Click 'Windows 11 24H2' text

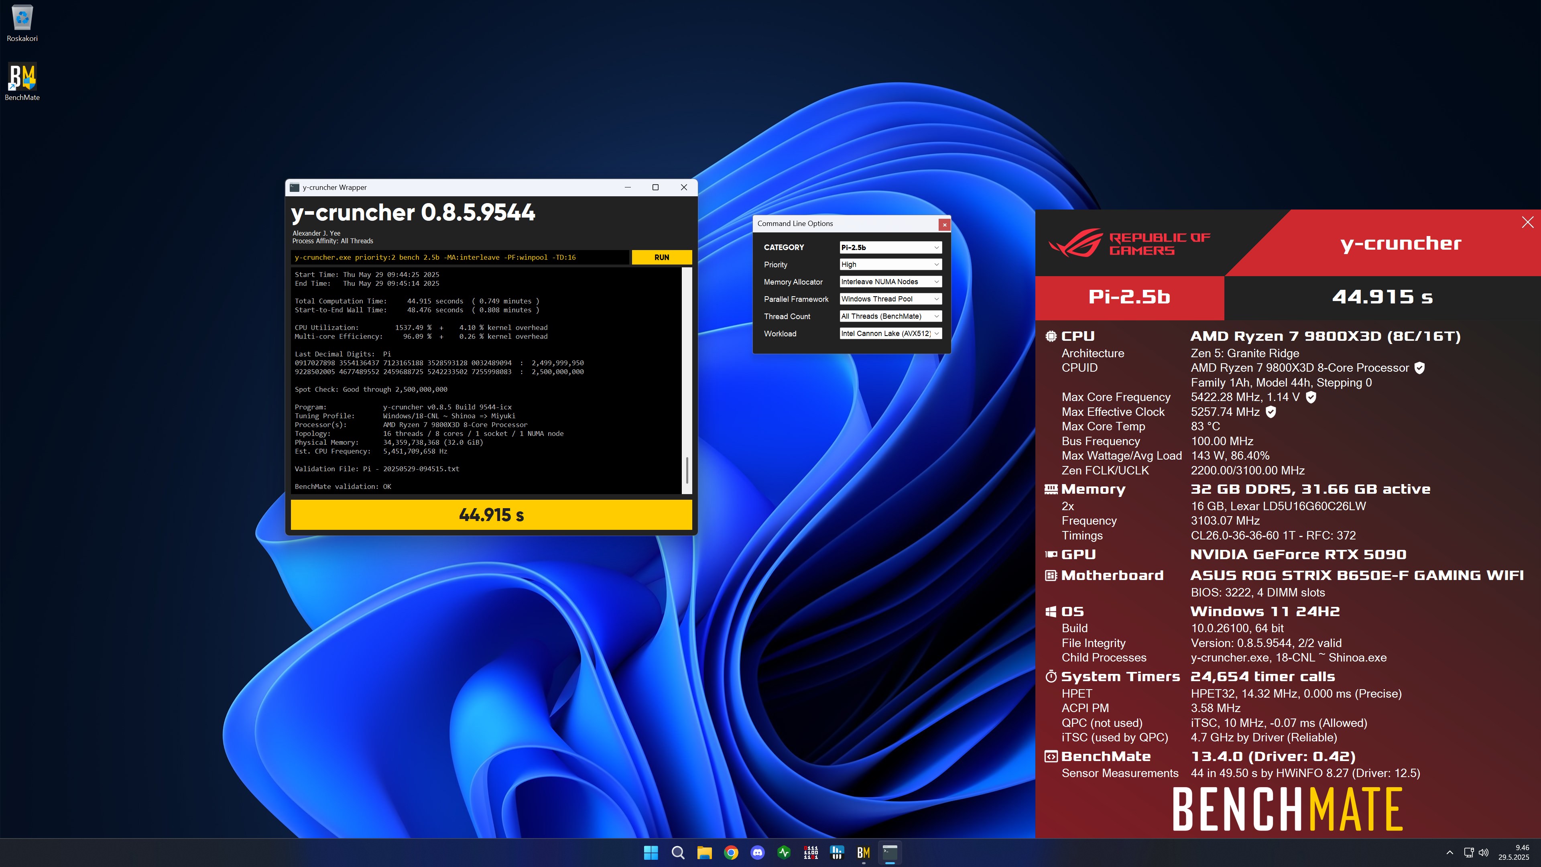pyautogui.click(x=1265, y=611)
